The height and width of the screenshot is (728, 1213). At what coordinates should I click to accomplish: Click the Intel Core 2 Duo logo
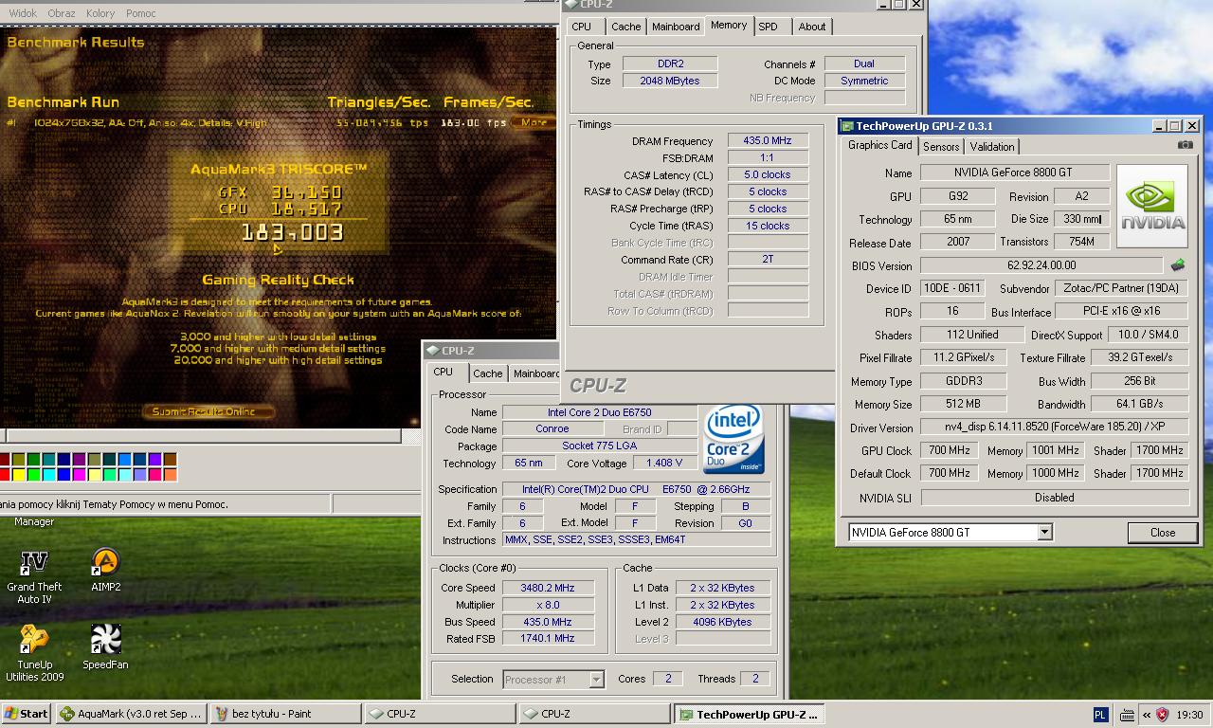(734, 440)
